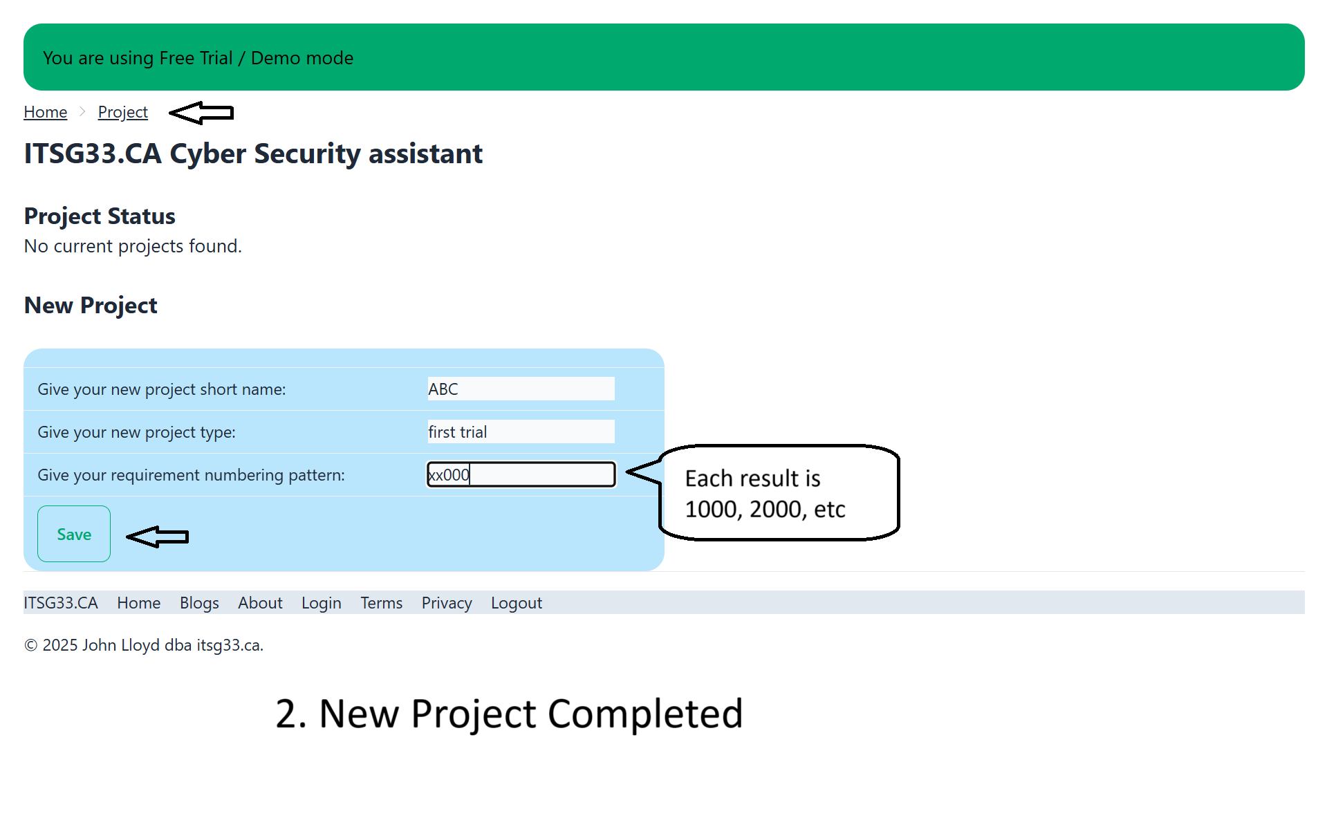This screenshot has height=827, width=1327.
Task: Open Blogs from footer menu
Action: coord(199,603)
